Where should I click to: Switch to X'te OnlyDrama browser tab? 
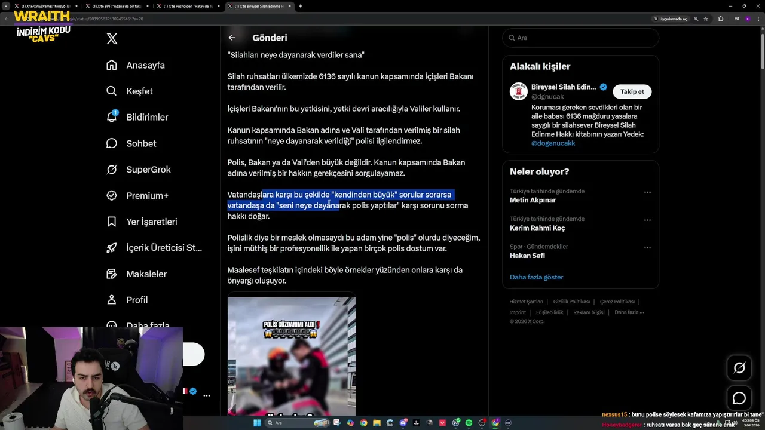45,6
